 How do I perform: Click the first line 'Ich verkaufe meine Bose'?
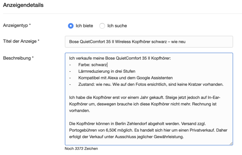click(120, 58)
